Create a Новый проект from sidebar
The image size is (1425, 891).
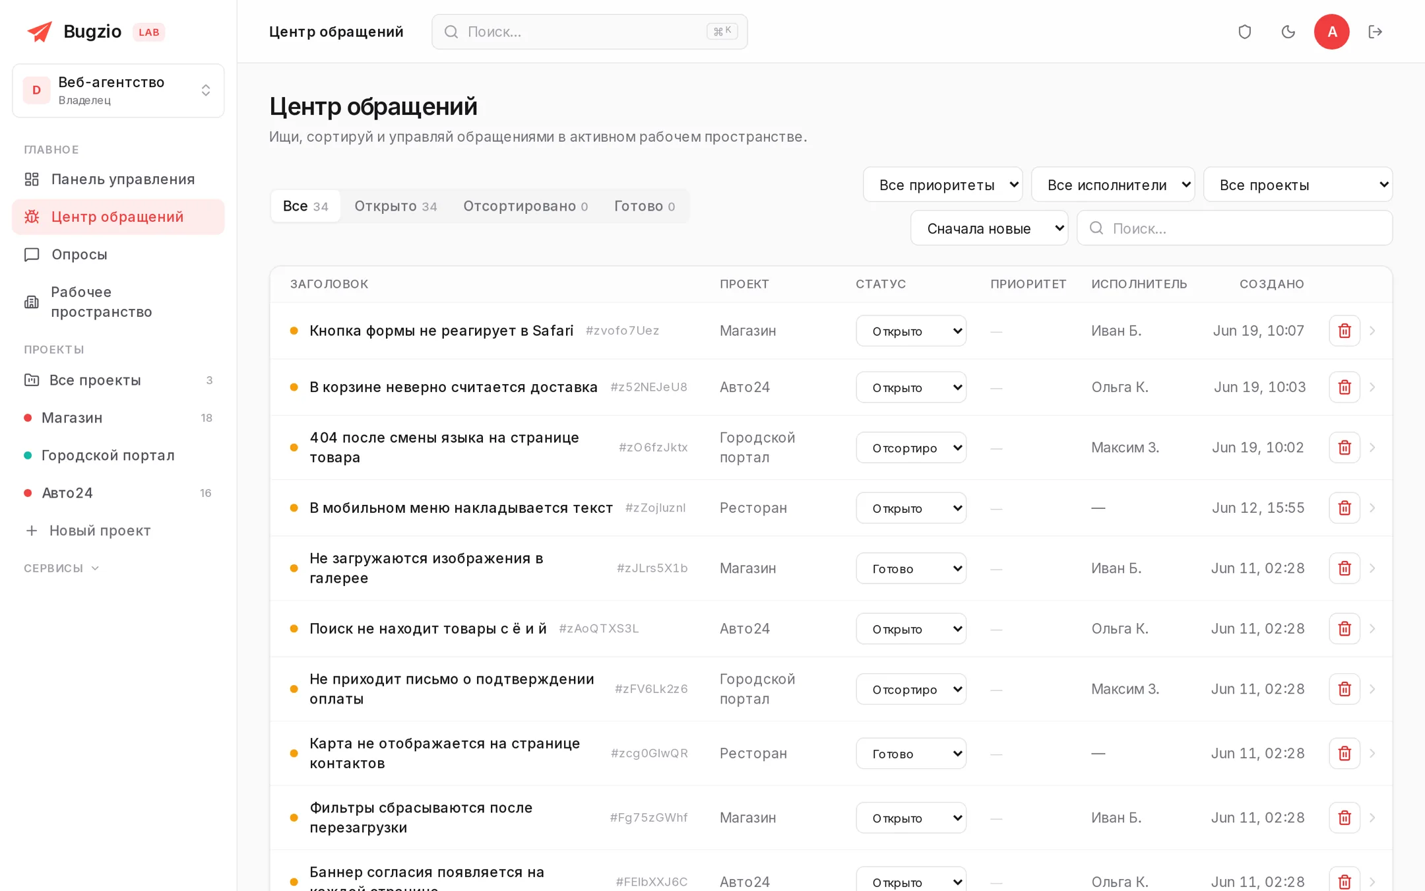coord(118,531)
